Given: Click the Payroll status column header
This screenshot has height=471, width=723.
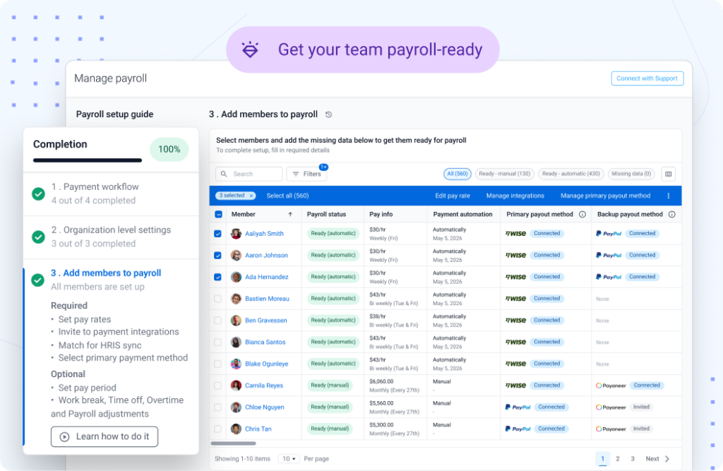Looking at the screenshot, I should point(326,215).
